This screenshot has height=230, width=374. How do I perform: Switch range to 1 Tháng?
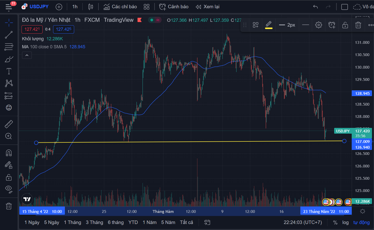point(73,222)
